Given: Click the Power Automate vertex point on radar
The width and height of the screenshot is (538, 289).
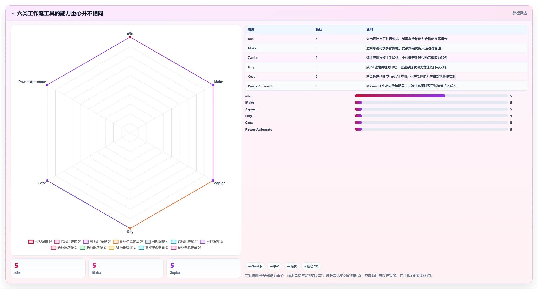Looking at the screenshot, I should coord(47,85).
